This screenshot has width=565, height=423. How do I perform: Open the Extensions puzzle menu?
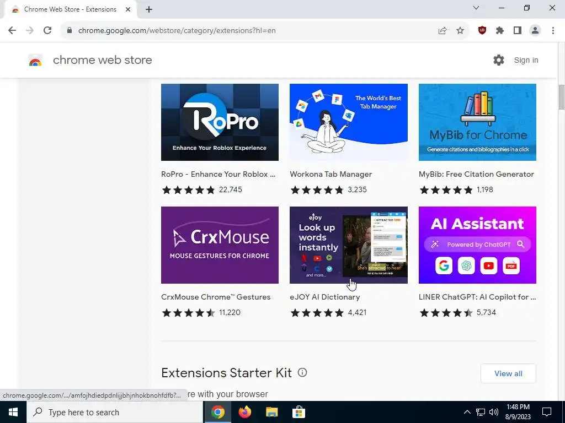[500, 31]
